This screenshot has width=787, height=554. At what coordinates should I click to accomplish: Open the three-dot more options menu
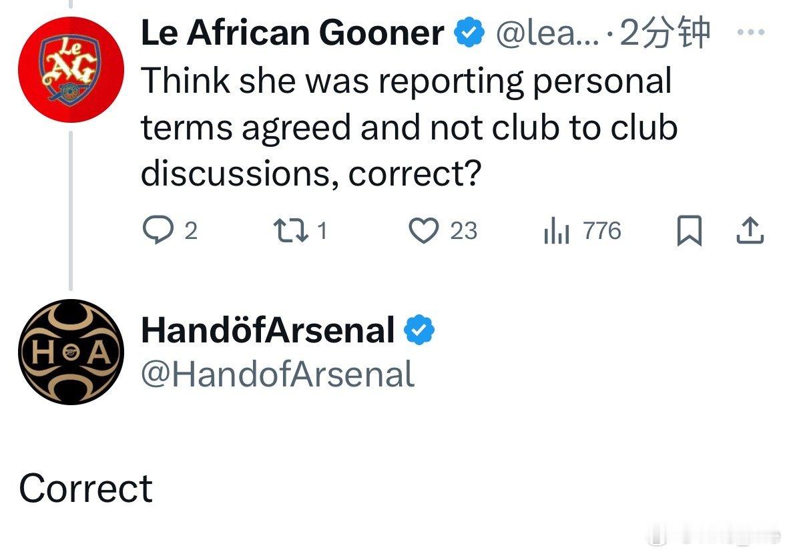tap(750, 32)
